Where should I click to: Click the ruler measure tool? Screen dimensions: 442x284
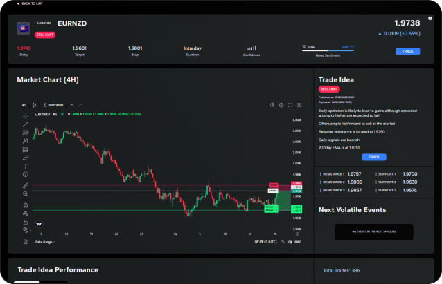26,186
